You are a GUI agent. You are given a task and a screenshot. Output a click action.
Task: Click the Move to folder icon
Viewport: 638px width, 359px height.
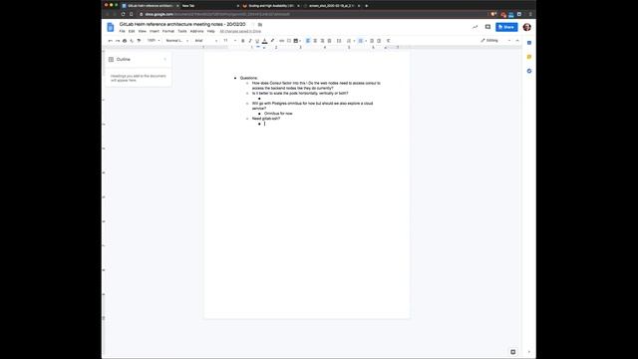(260, 24)
